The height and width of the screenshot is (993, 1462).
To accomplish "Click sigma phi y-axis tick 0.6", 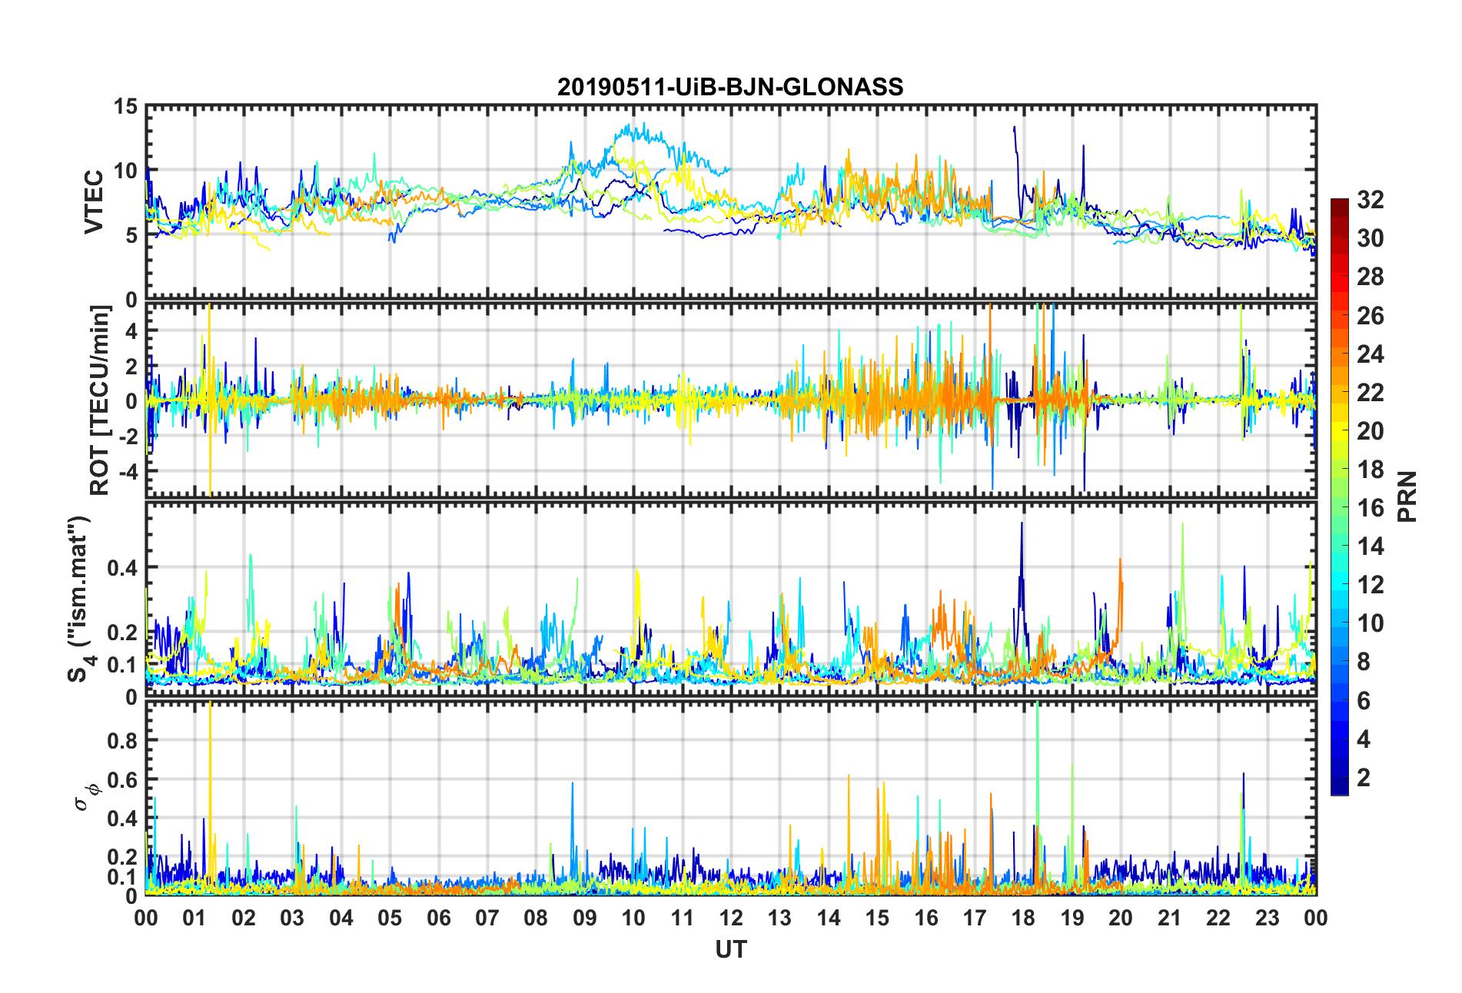I will (122, 780).
